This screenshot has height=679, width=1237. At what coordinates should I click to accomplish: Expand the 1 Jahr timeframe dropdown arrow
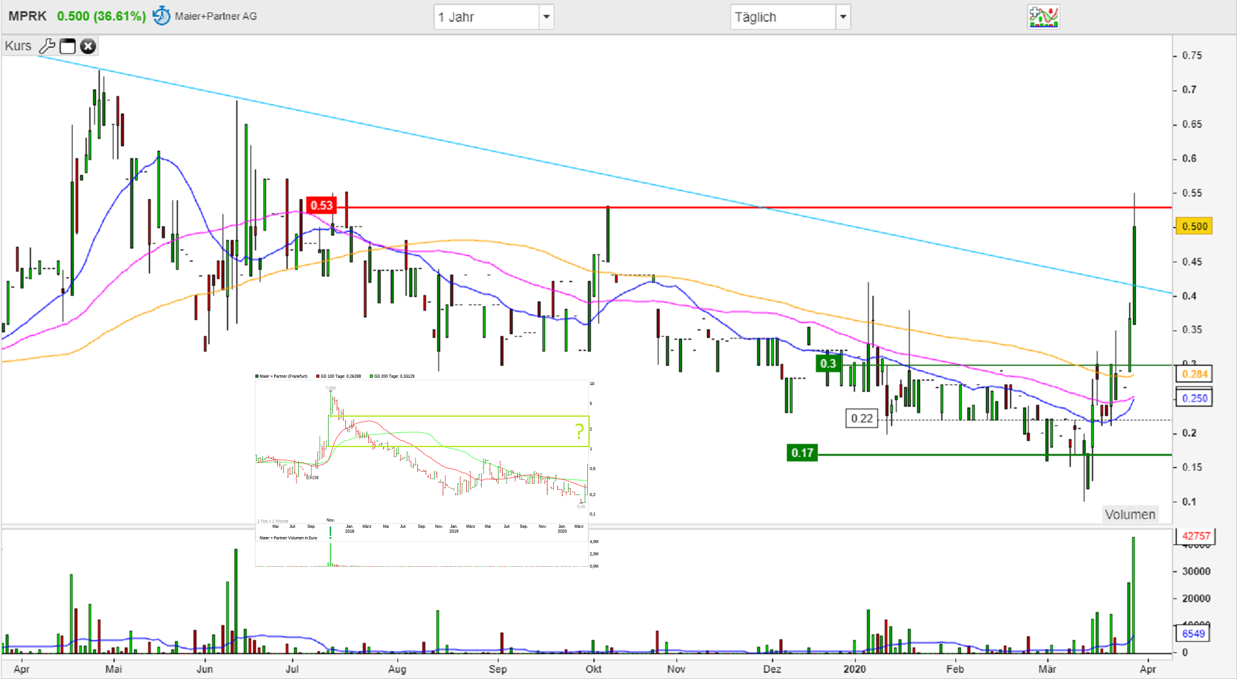click(x=546, y=17)
